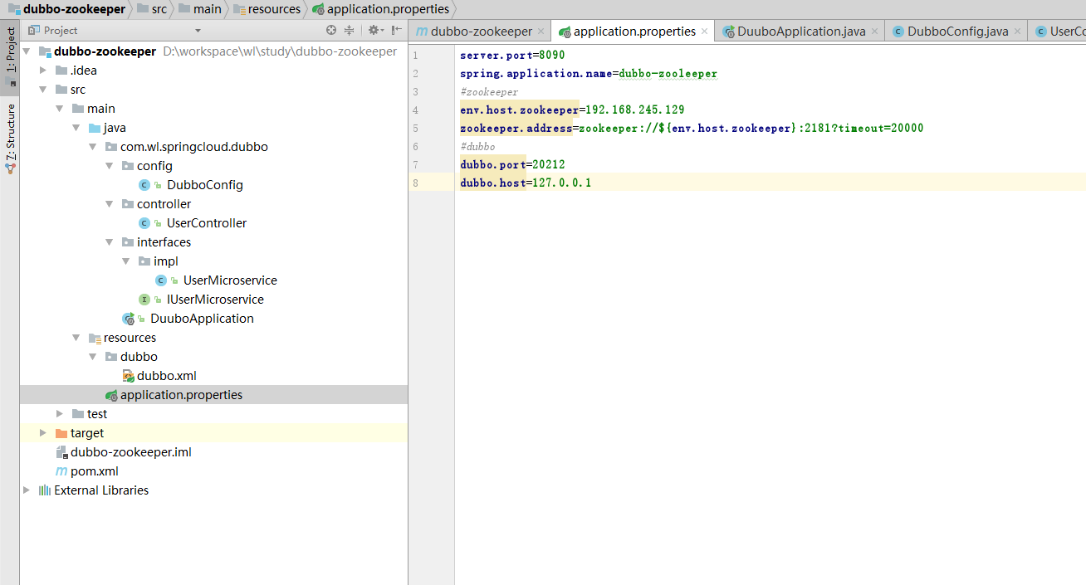Expand External Libraries
The height and width of the screenshot is (585, 1086).
point(27,490)
